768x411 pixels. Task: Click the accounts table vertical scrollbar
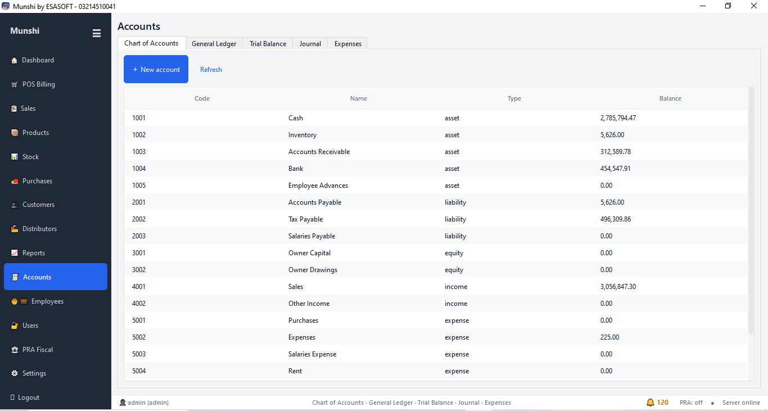pos(751,211)
